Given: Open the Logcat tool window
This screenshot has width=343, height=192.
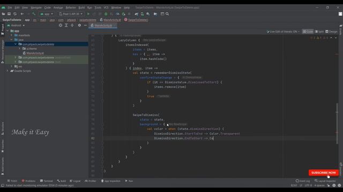Looking at the screenshot, I should pos(75,181).
